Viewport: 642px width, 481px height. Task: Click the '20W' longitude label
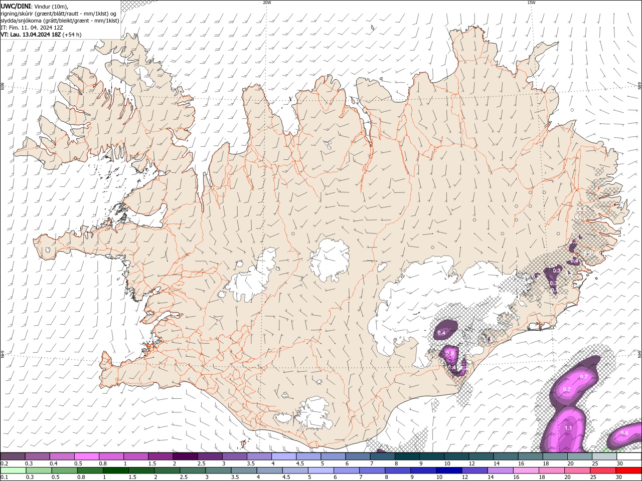tap(267, 3)
